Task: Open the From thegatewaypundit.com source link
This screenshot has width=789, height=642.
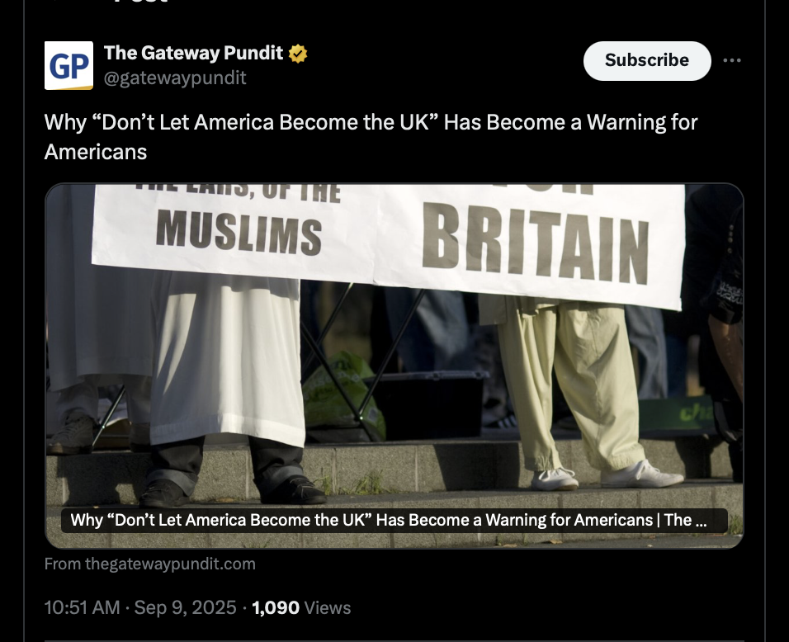Action: coord(150,564)
